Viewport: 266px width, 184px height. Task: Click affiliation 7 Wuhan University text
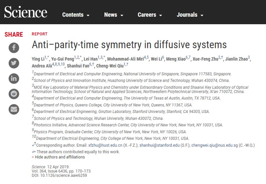[97, 118]
